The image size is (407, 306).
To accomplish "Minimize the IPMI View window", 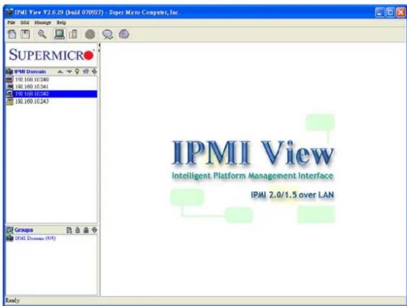I will click(380, 12).
